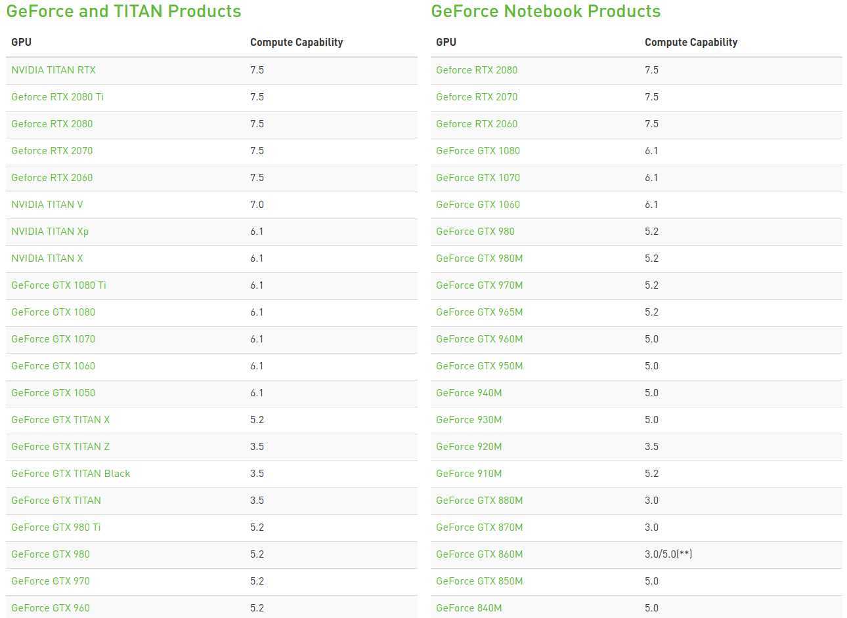Open the GeForce GTX 980 Ti link
Image resolution: width=847 pixels, height=618 pixels.
56,527
